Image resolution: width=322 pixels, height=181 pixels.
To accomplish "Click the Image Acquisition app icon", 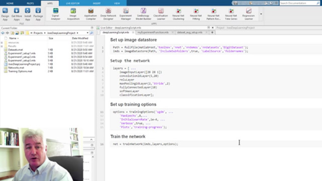I will 73,14.
